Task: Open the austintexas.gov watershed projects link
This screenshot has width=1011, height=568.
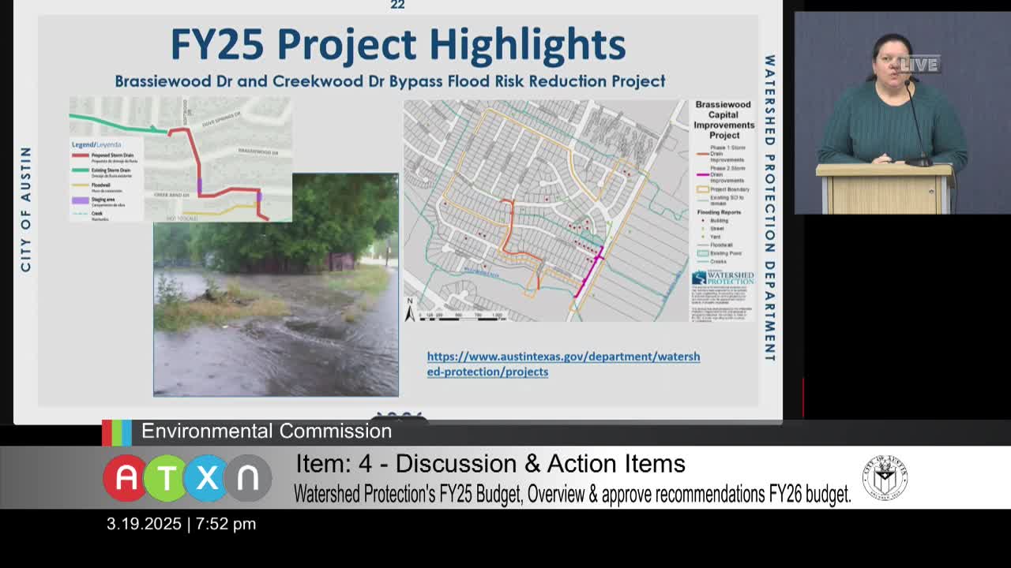Action: (563, 364)
